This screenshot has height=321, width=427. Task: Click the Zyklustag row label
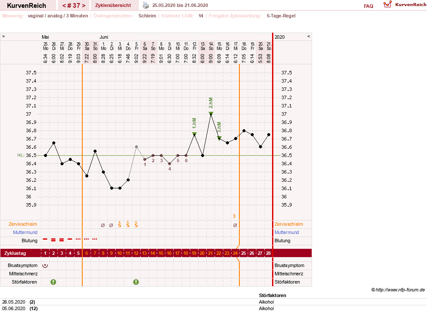pyautogui.click(x=15, y=253)
